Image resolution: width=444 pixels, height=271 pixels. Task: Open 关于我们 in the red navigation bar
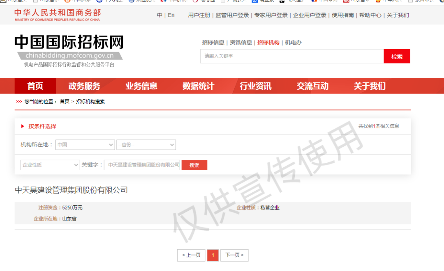[x=370, y=86]
